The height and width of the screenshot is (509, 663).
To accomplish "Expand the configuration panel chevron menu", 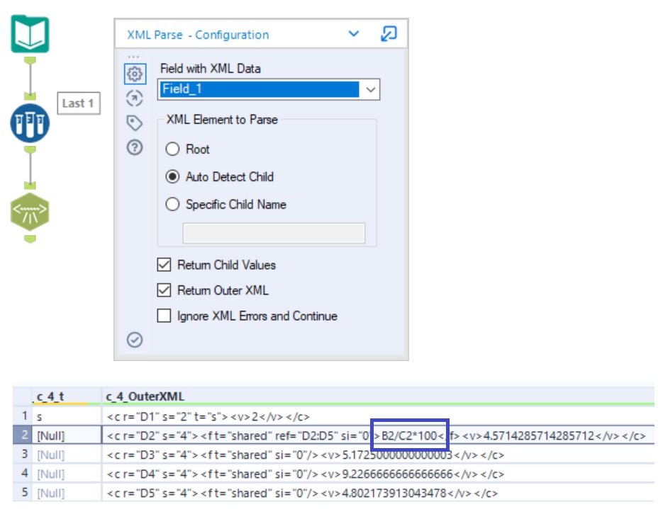I will [x=354, y=34].
